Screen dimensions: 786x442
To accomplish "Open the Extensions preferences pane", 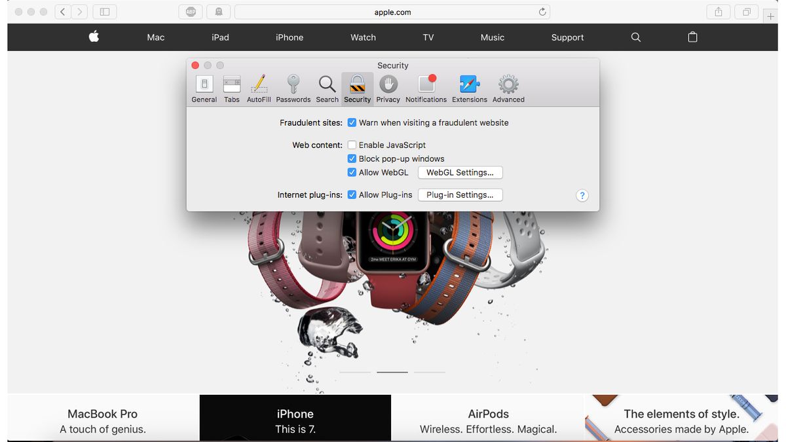I will click(x=469, y=87).
